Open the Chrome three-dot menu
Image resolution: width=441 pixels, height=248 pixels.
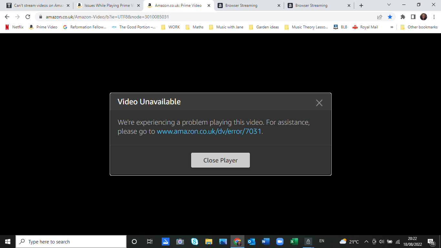(x=434, y=17)
